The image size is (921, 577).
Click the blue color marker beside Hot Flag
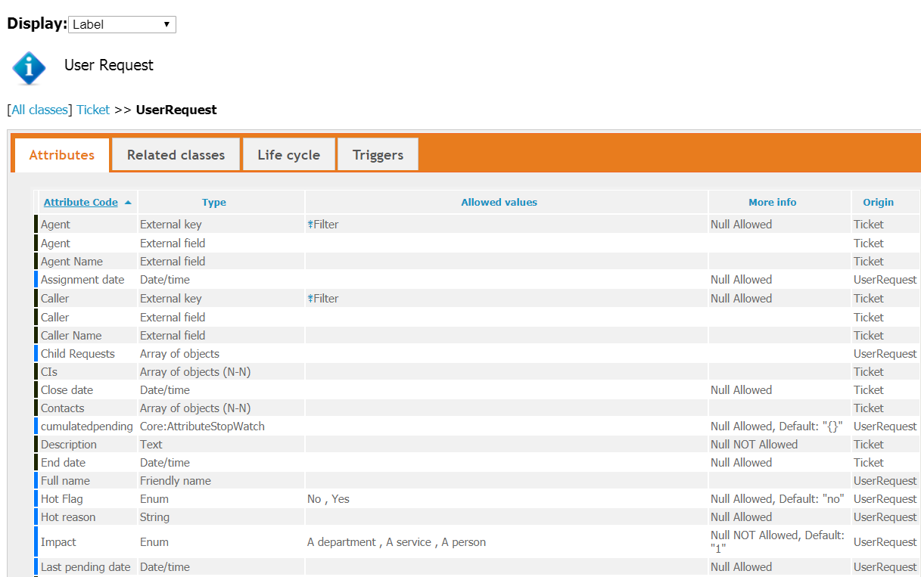[x=36, y=499]
